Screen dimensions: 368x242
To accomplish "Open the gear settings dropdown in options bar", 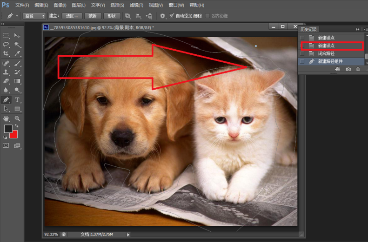I will click(x=164, y=16).
